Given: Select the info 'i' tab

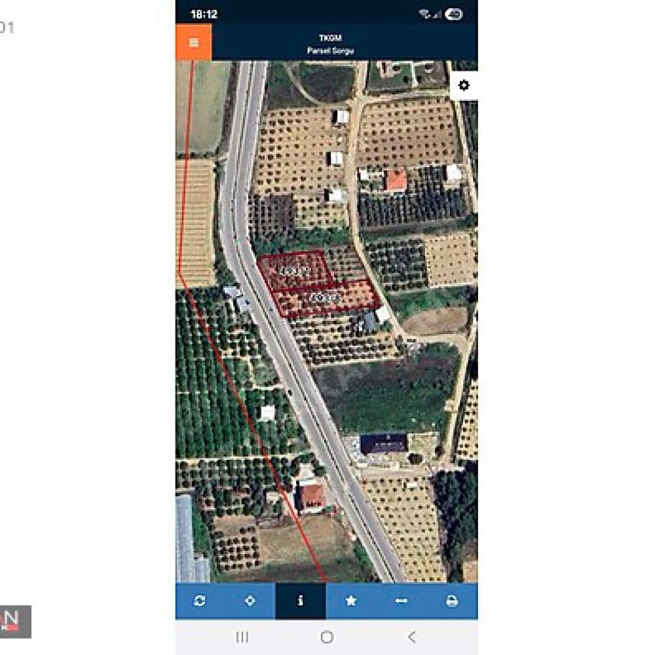Looking at the screenshot, I should point(301,601).
